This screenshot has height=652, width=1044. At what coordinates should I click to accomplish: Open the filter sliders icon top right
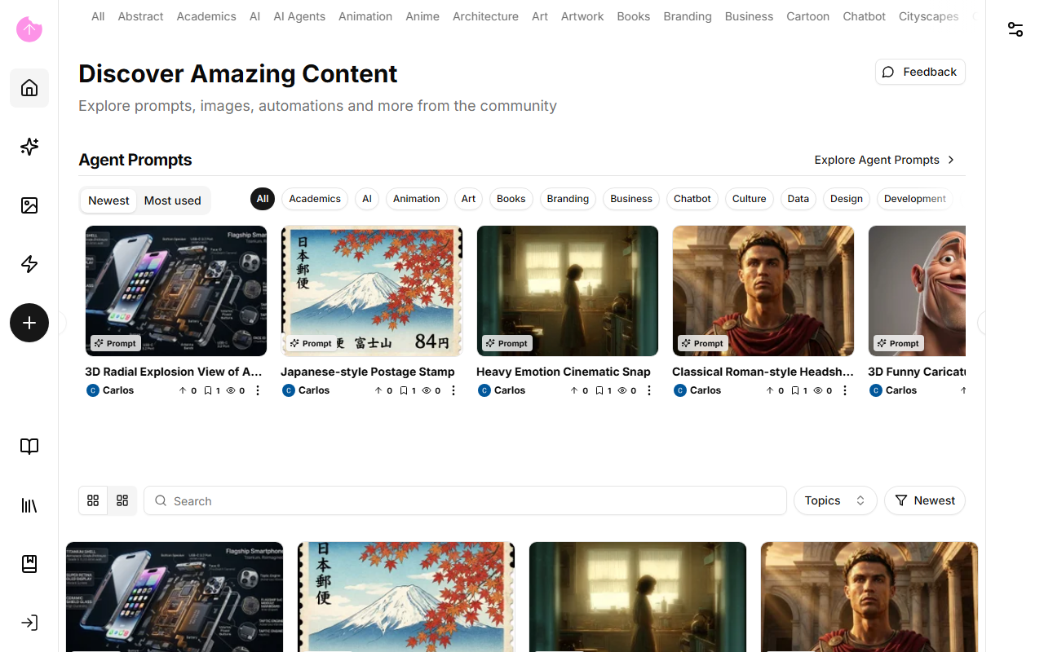[1015, 29]
